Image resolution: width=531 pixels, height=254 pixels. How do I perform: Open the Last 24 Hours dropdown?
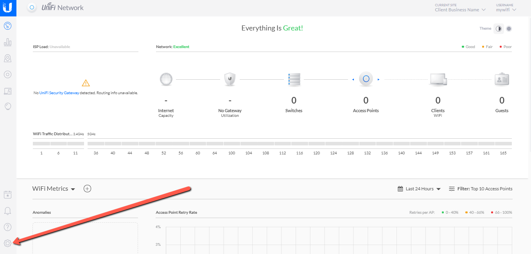(423, 189)
